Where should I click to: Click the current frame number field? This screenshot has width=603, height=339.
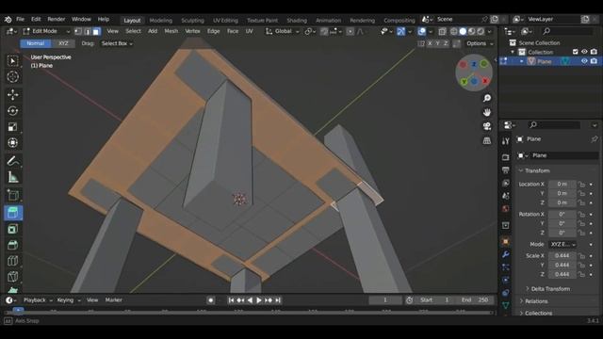click(x=385, y=300)
